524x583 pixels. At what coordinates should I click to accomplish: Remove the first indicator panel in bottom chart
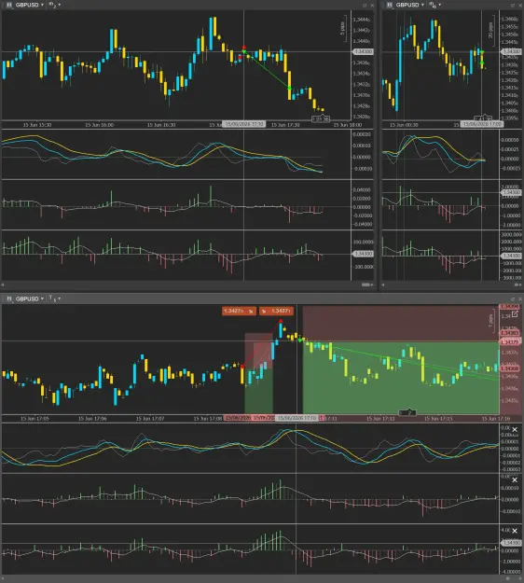coord(515,430)
